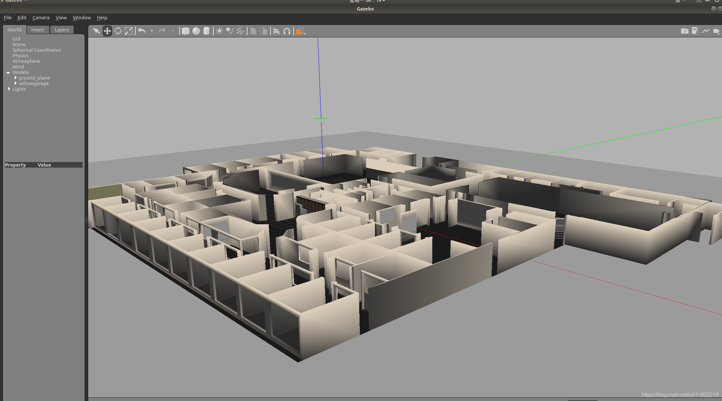Click the Value column header
The height and width of the screenshot is (401, 722).
(44, 165)
